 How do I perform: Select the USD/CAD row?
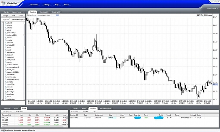point(34,123)
